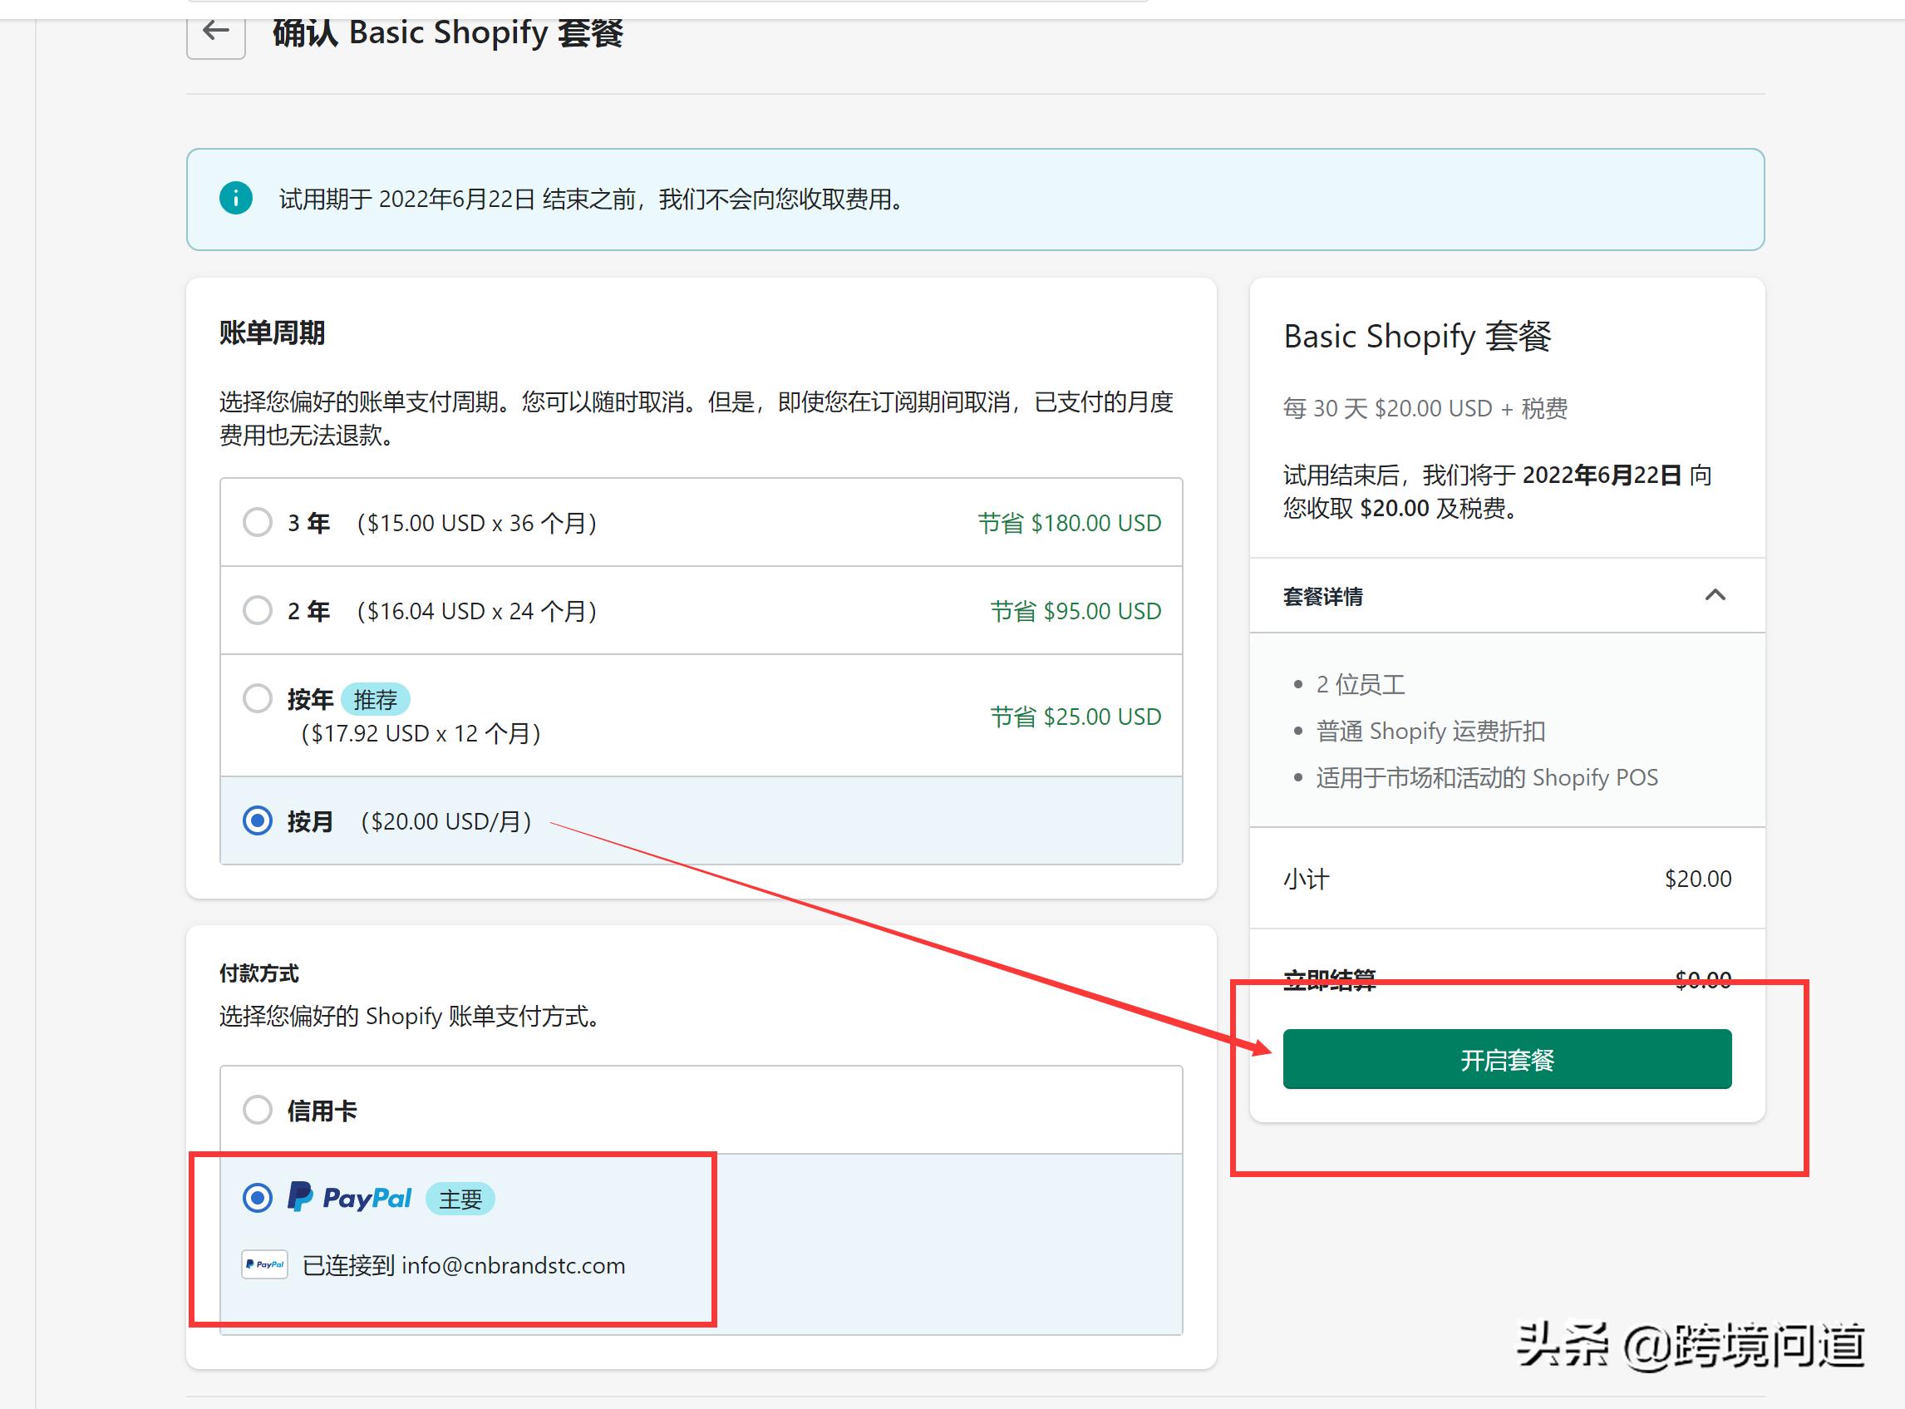Screen dimensions: 1905x1409
Task: Select 信用卡 as the payment method
Action: (x=258, y=1110)
